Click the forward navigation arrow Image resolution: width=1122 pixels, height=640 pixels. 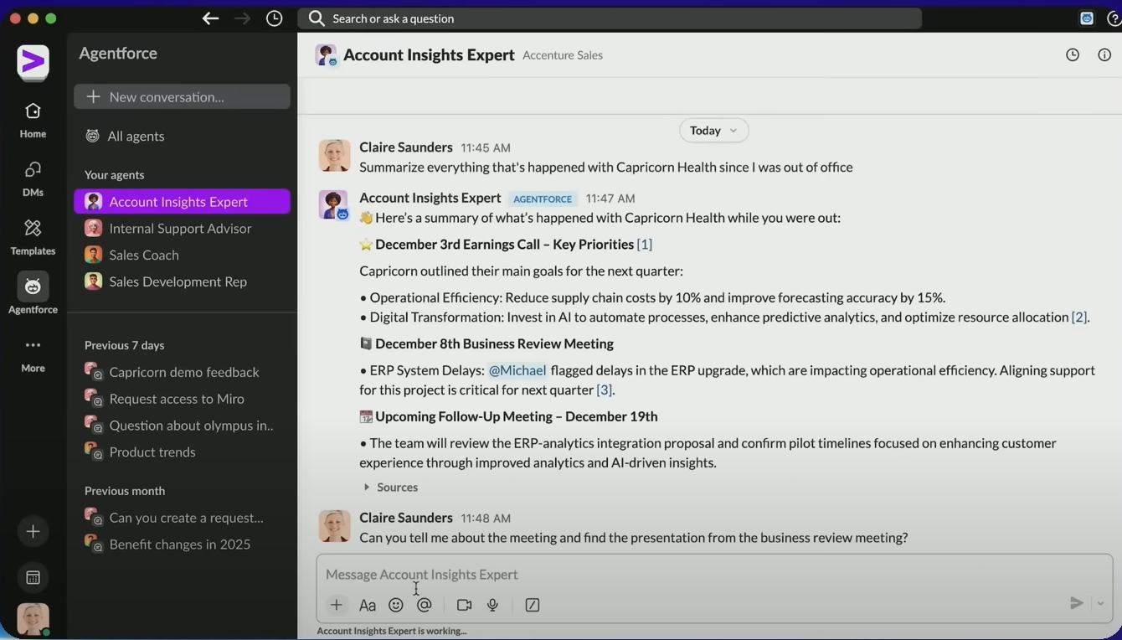coord(242,18)
